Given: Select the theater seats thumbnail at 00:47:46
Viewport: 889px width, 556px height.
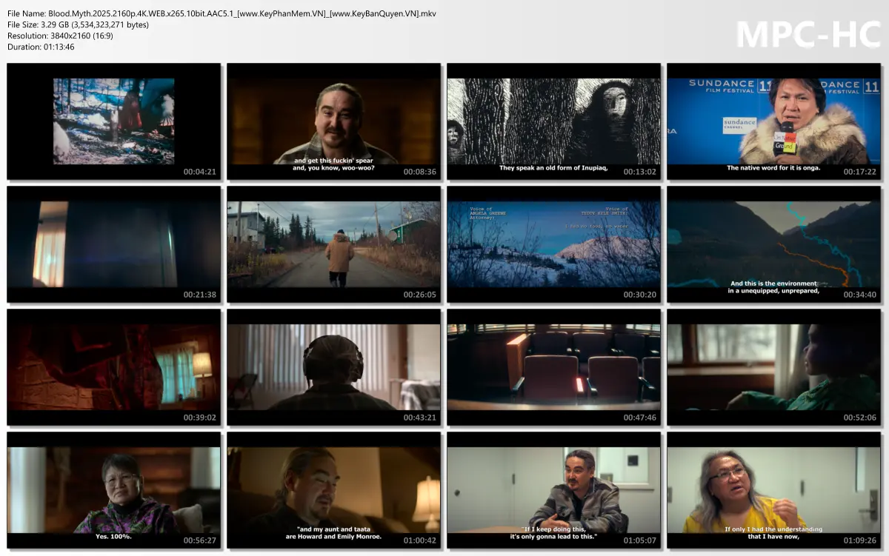Looking at the screenshot, I should coord(553,368).
